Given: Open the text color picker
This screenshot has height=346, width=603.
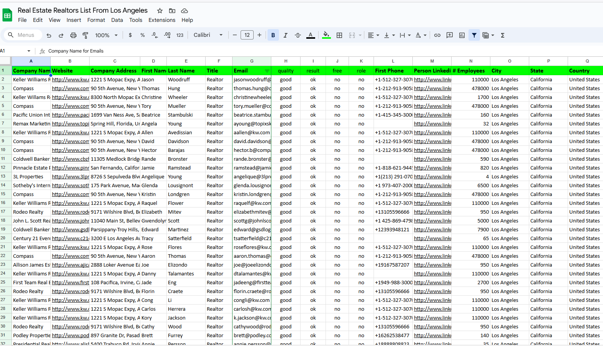Looking at the screenshot, I should coord(311,35).
